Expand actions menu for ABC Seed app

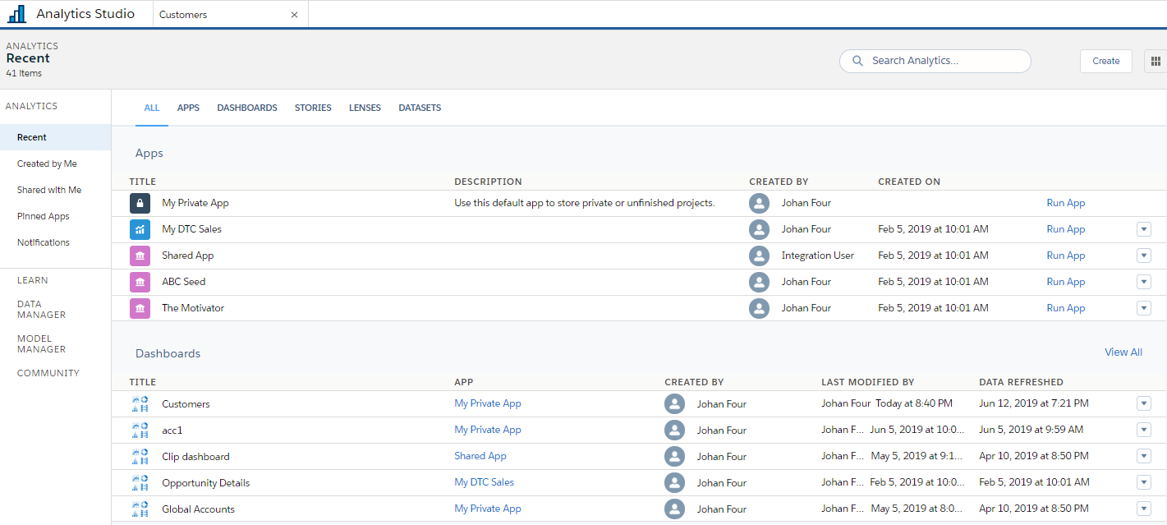(x=1144, y=282)
